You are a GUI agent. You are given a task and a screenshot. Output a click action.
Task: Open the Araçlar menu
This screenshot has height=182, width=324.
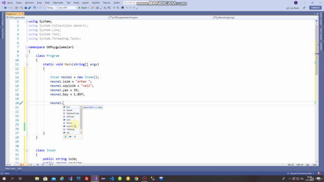click(85, 3)
